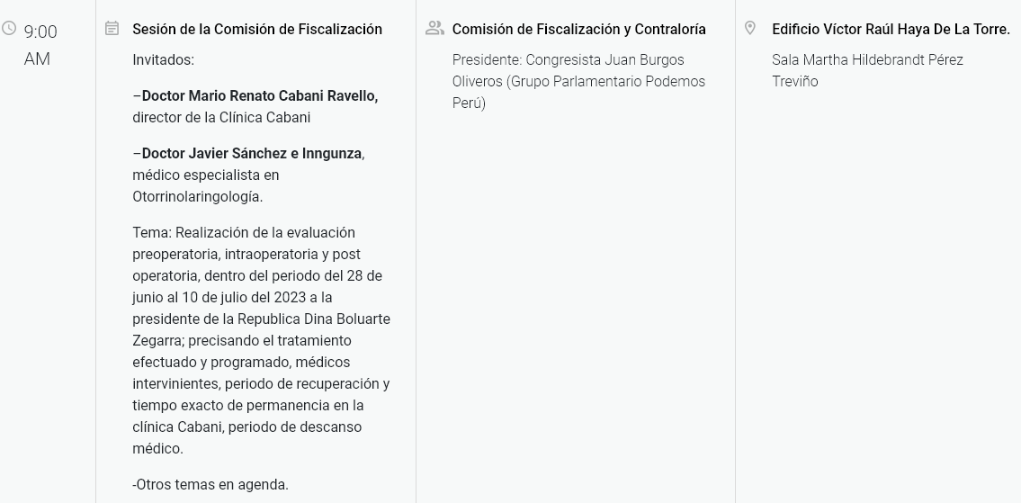1021x503 pixels.
Task: Click the Tema paragraph about evaluación preoperatoria
Action: coord(261,341)
